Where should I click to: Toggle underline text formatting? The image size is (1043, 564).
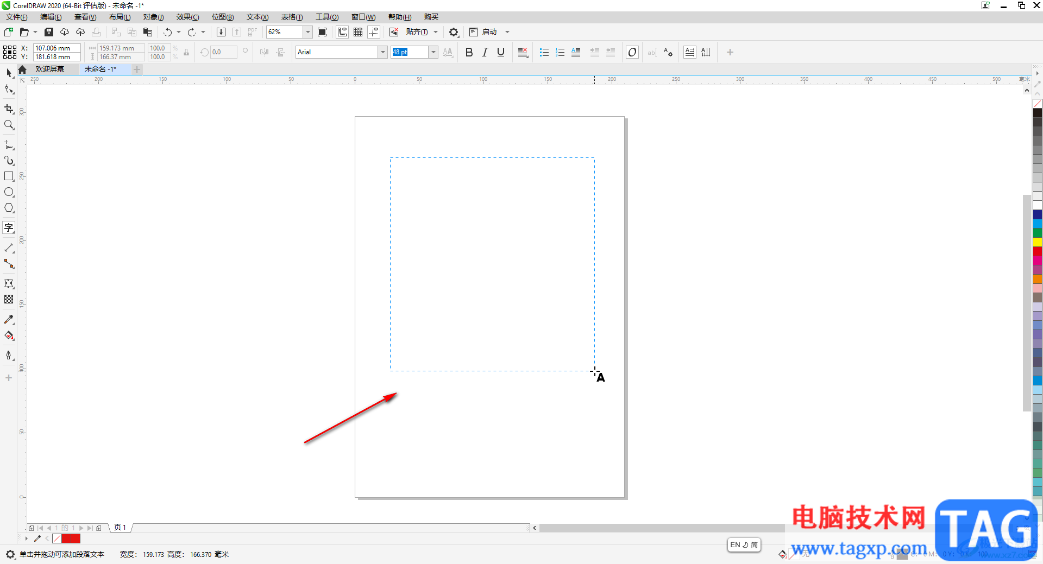501,52
